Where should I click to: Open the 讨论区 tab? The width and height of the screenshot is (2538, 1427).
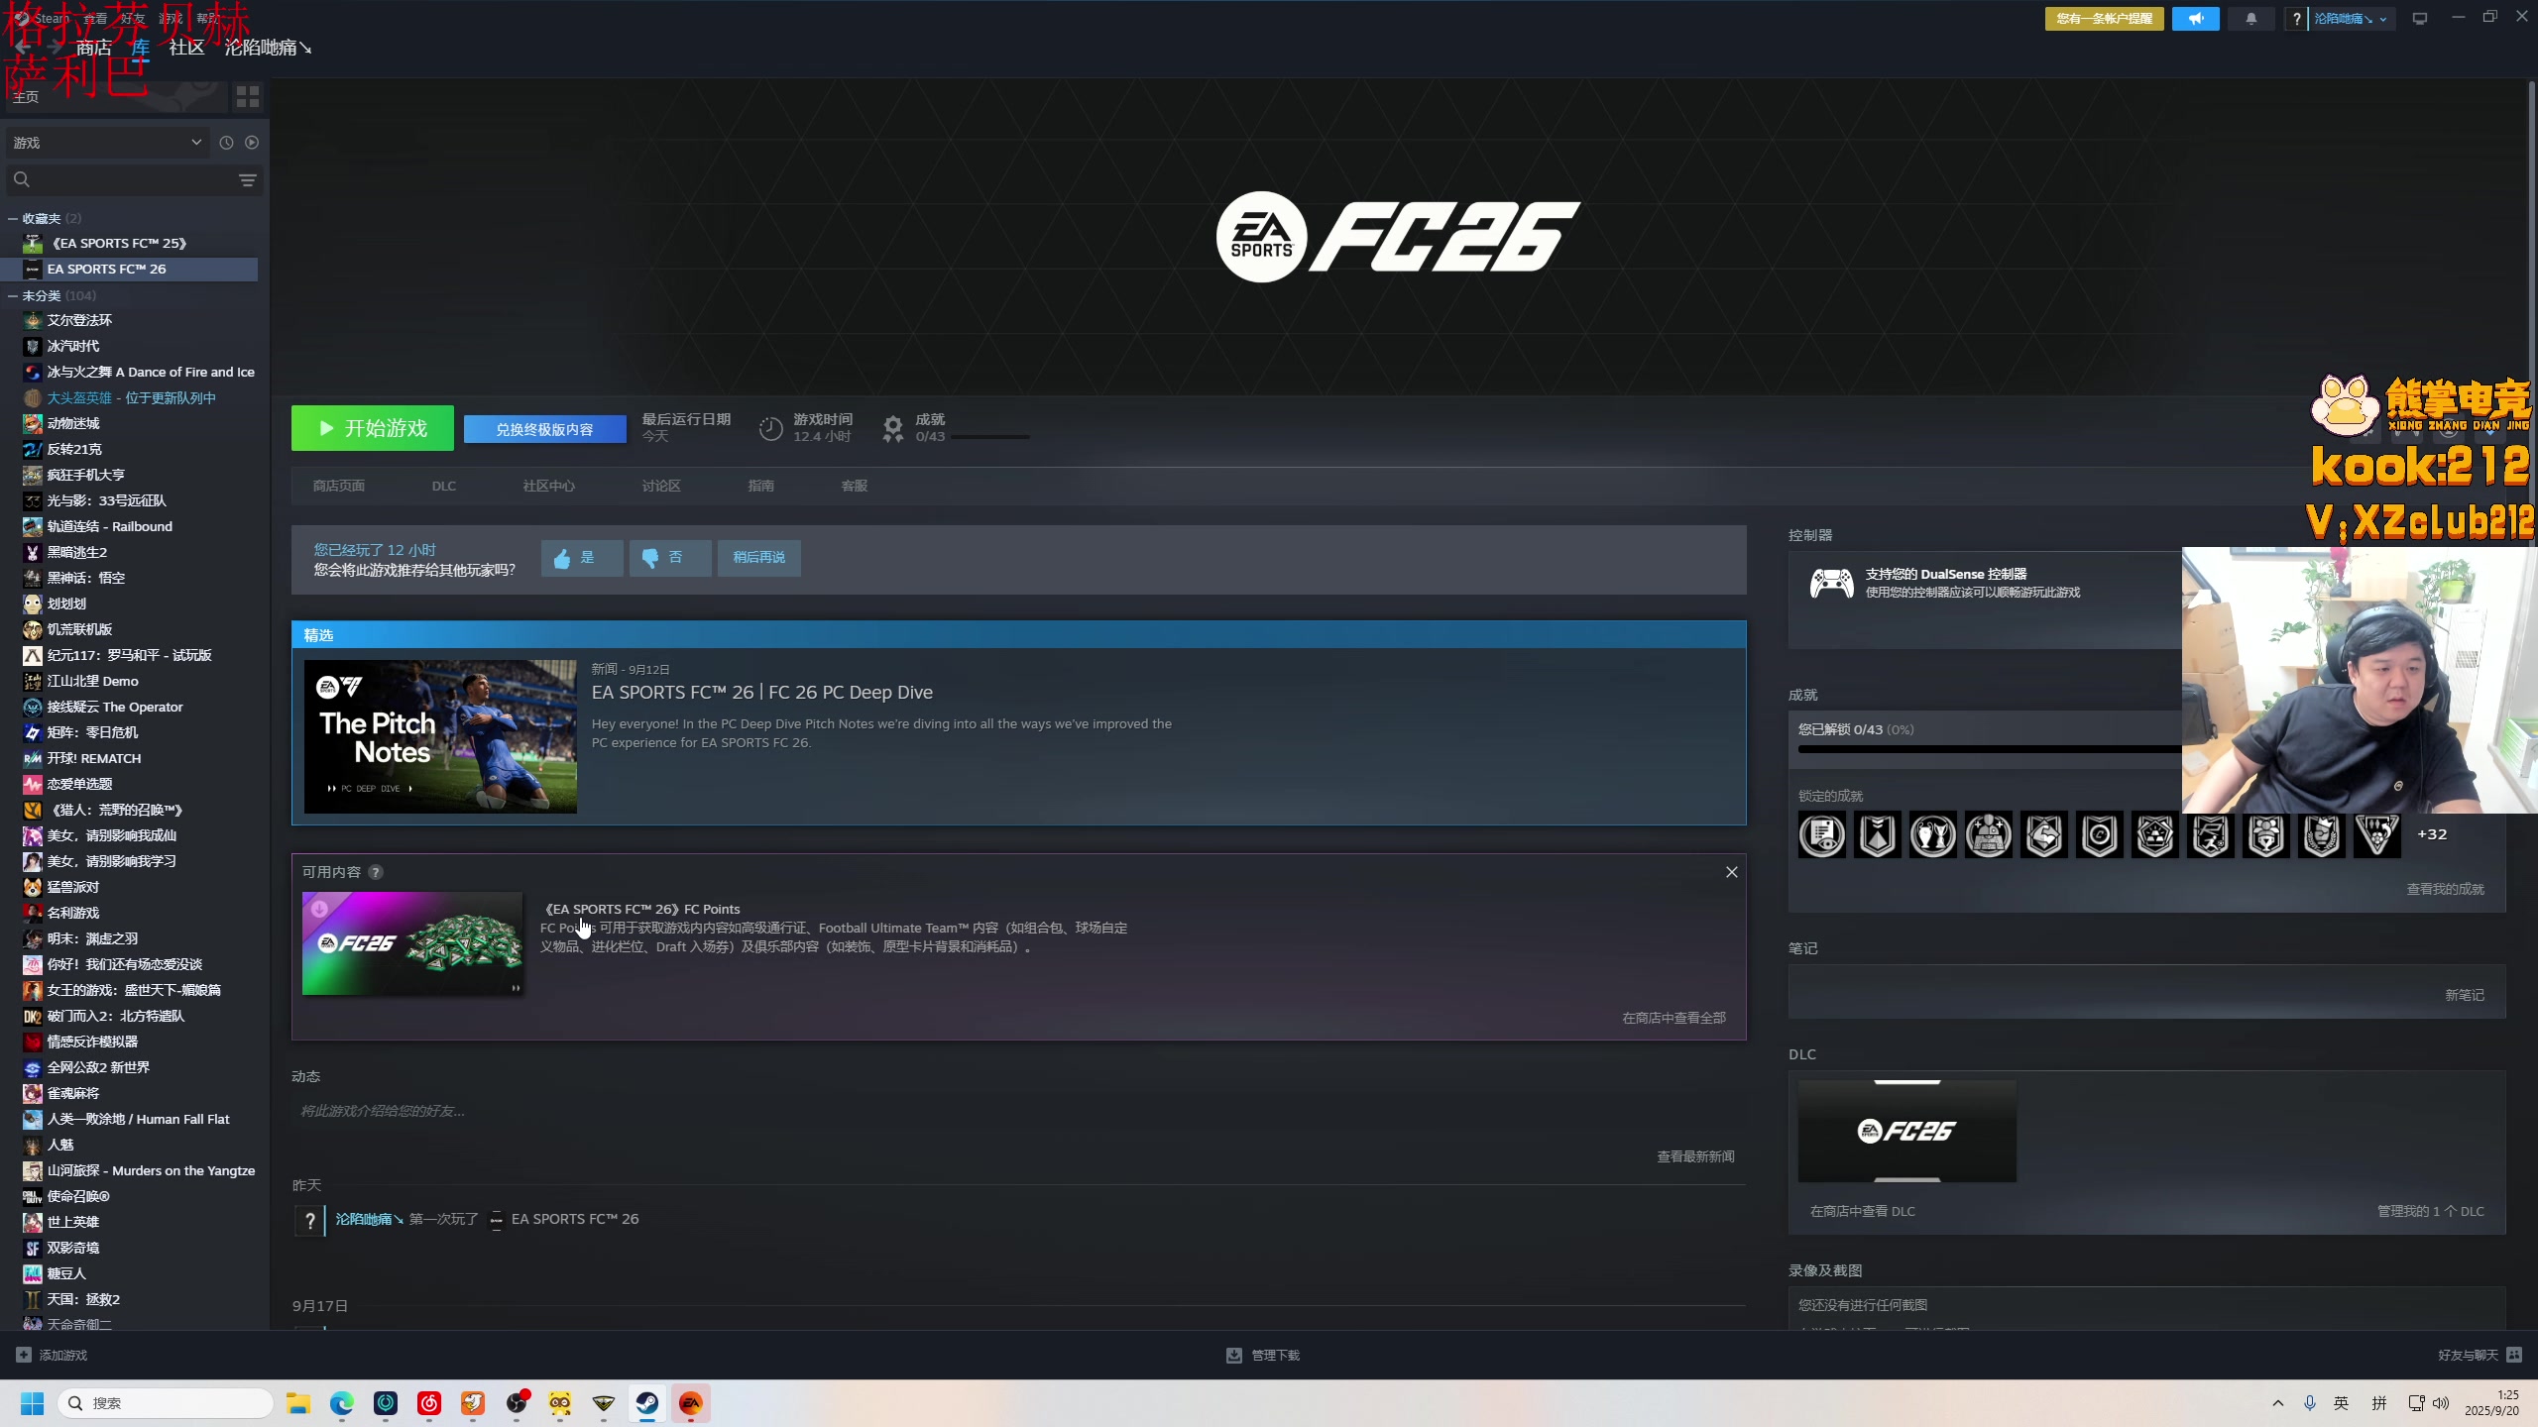click(x=661, y=486)
